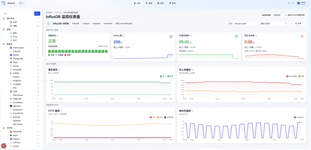The width and height of the screenshot is (311, 150).
Task: Click the Redis icon in sidebar
Action: (x=11, y=62)
